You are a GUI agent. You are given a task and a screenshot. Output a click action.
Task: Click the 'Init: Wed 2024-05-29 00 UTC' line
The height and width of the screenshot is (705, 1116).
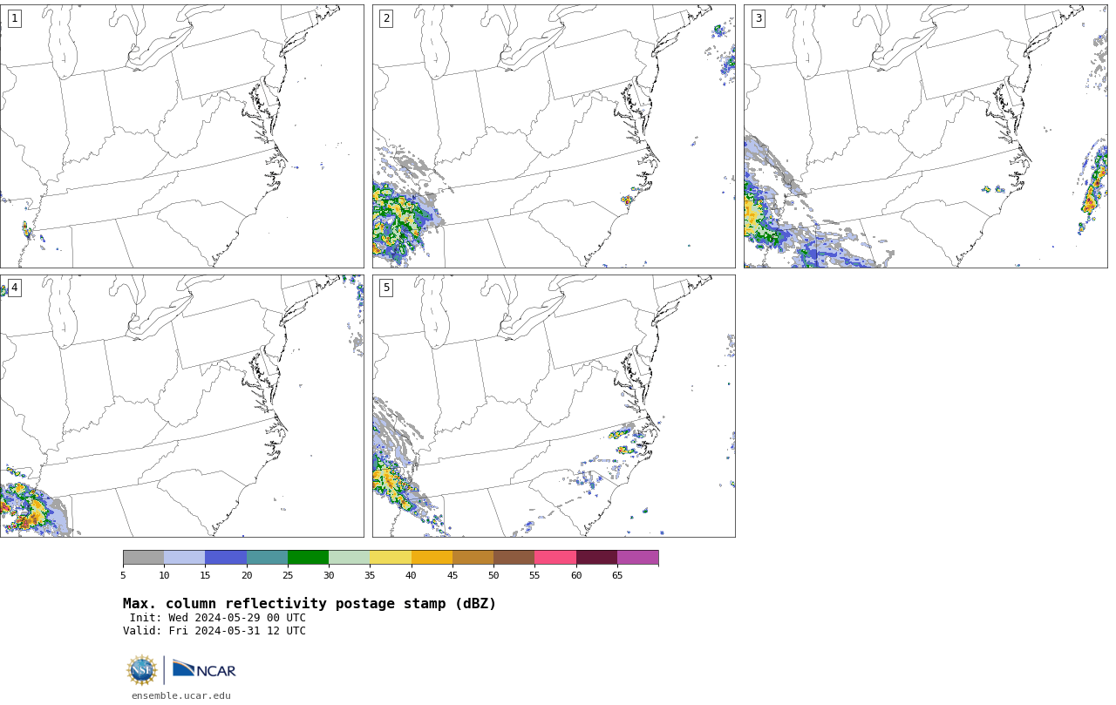[x=218, y=618]
